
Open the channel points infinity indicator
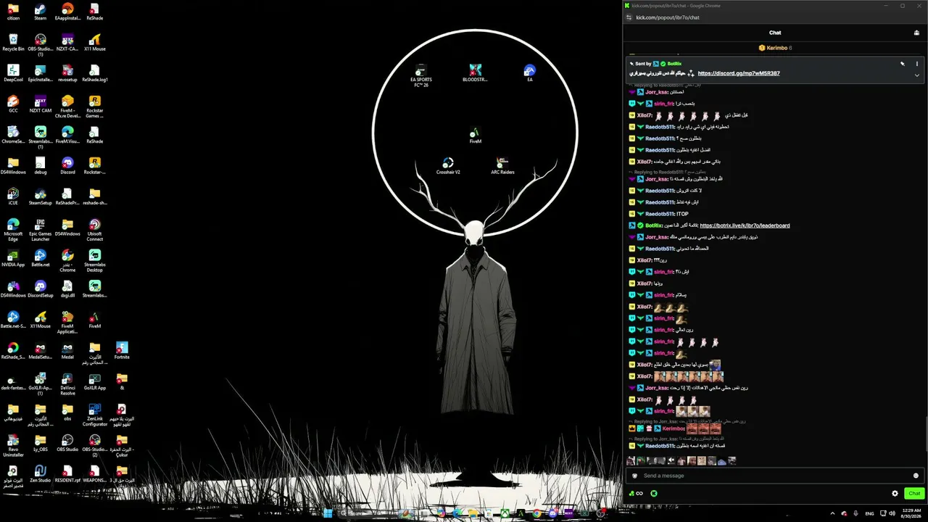637,493
